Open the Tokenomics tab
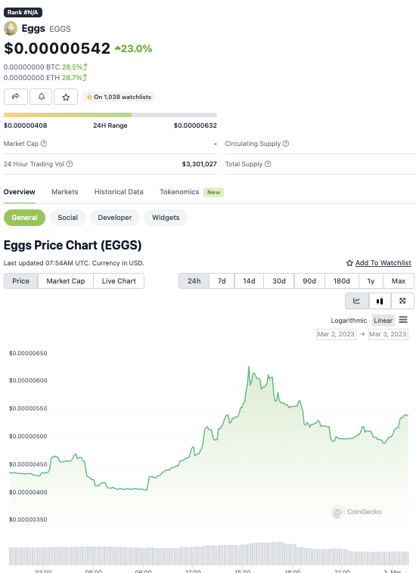The width and height of the screenshot is (416, 573). 179,192
